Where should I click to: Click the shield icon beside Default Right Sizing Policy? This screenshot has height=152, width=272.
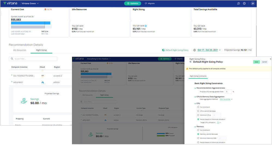pyautogui.click(x=163, y=50)
